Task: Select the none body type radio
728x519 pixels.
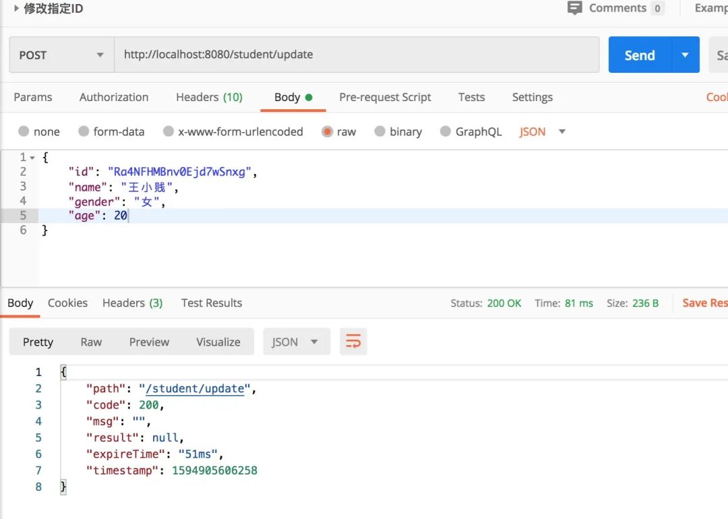Action: 24,131
